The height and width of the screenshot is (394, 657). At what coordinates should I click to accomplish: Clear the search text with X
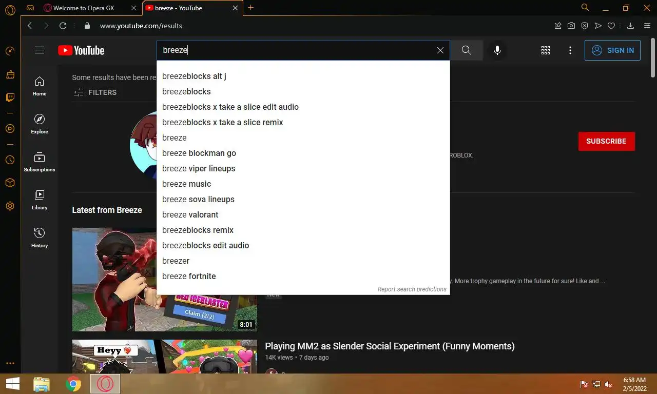coord(440,50)
